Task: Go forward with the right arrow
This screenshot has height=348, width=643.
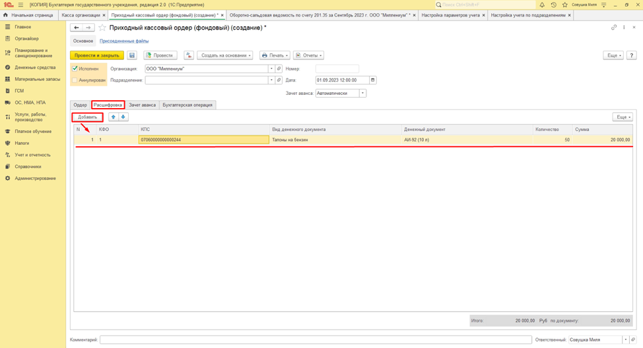Action: point(88,28)
